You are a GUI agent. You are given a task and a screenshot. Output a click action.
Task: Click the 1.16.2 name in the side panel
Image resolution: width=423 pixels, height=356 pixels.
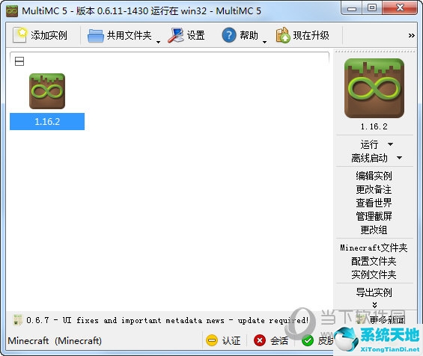pyautogui.click(x=374, y=126)
